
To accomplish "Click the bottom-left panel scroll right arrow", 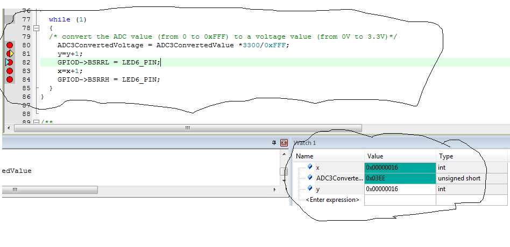I will coord(274,190).
